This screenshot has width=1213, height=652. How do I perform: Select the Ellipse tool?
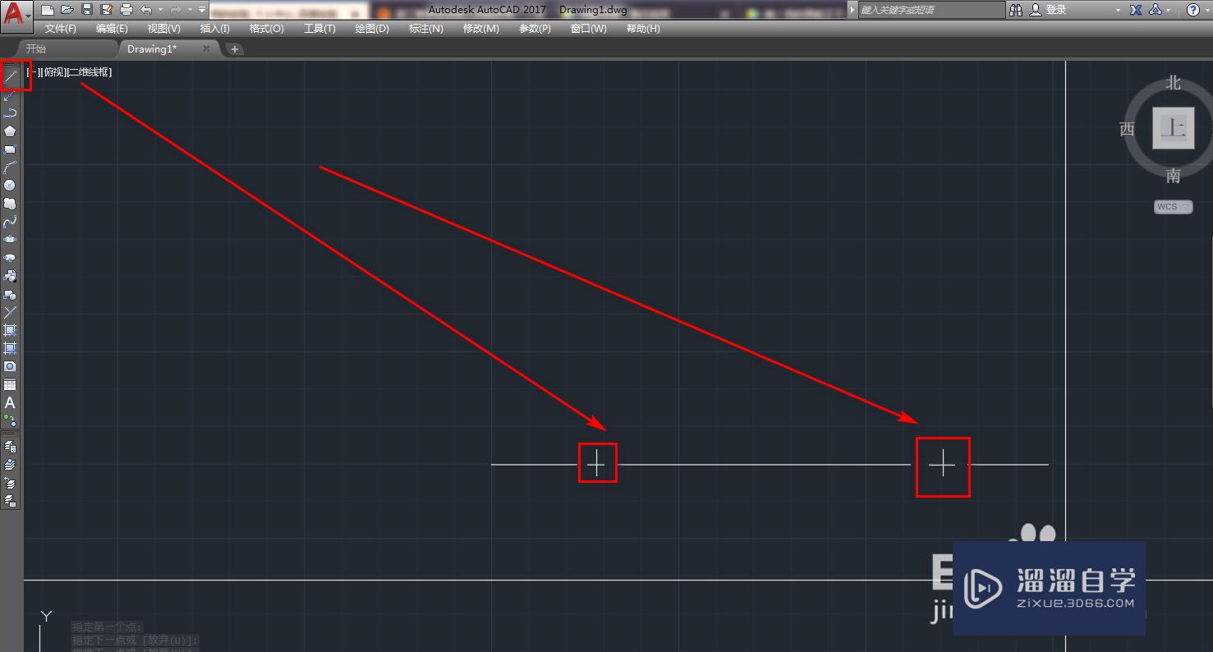tap(10, 240)
